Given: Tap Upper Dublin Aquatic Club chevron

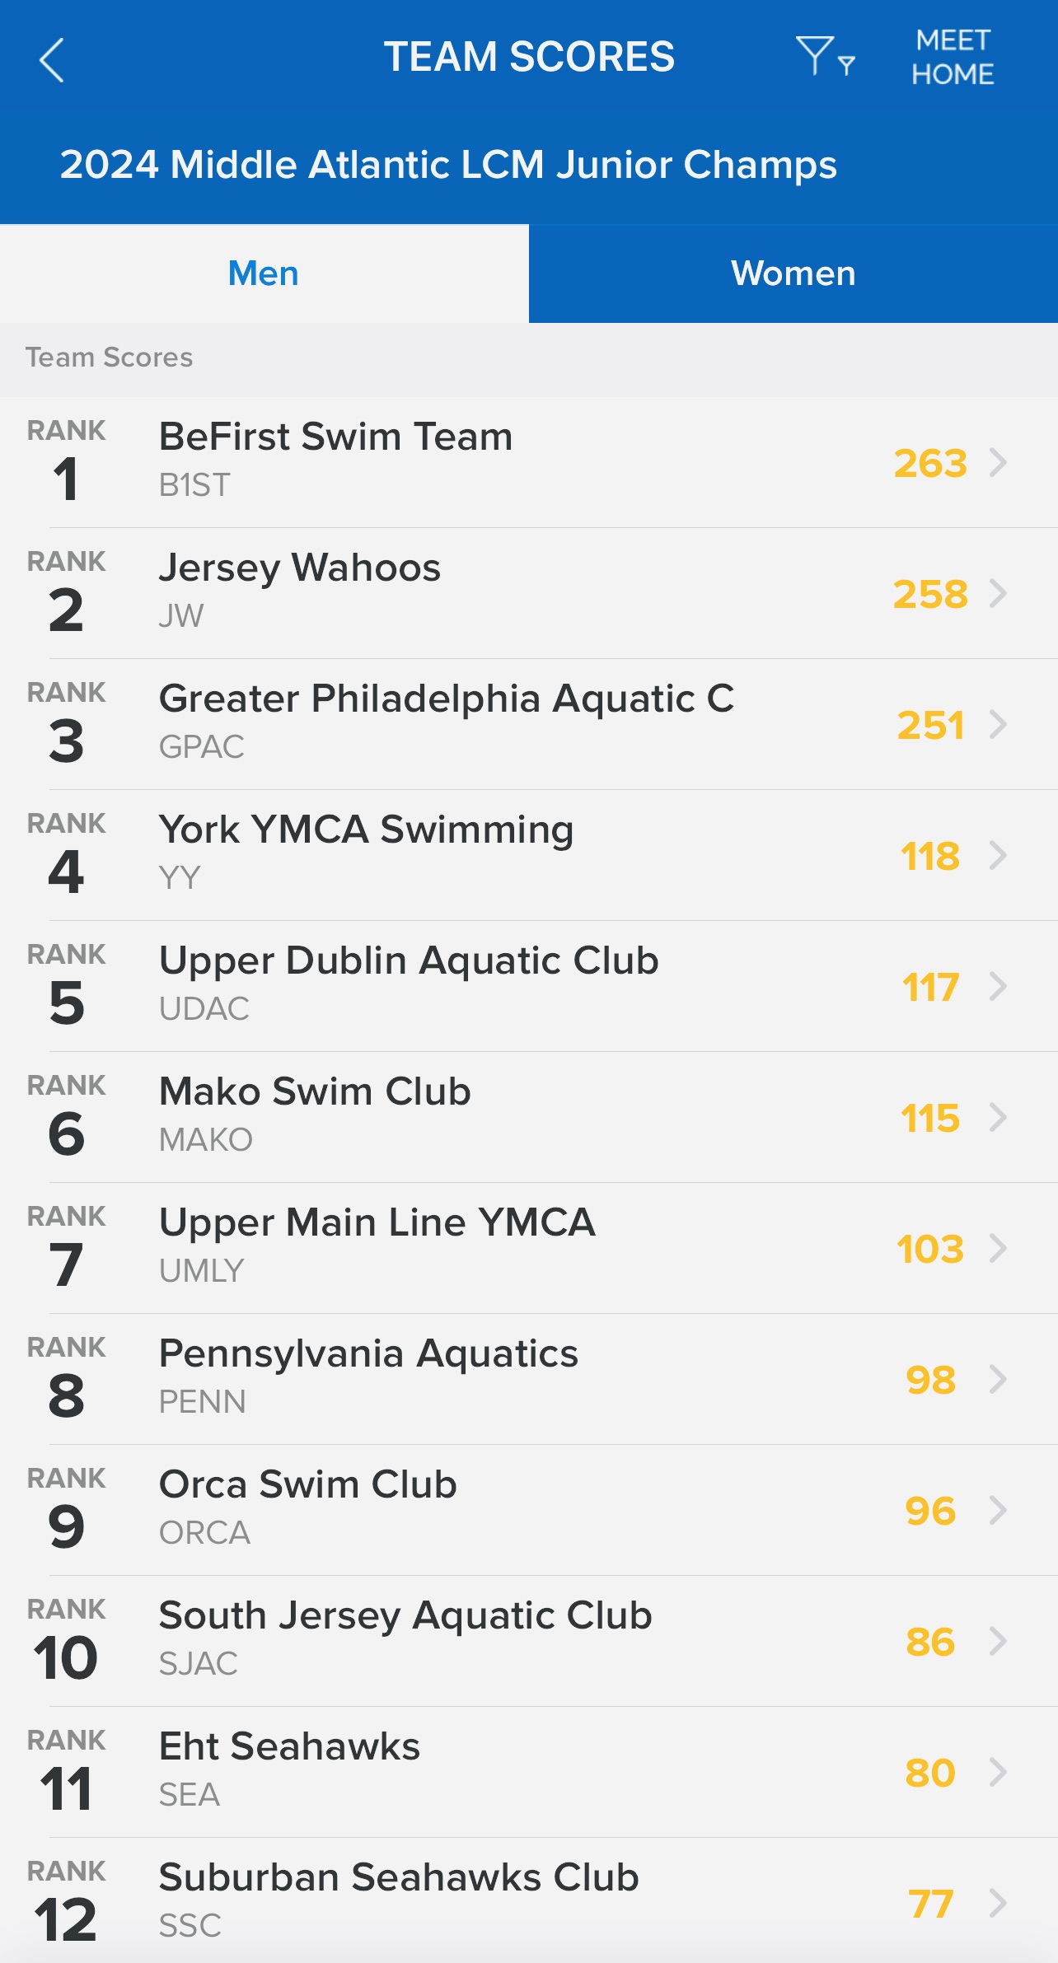Looking at the screenshot, I should pos(999,986).
